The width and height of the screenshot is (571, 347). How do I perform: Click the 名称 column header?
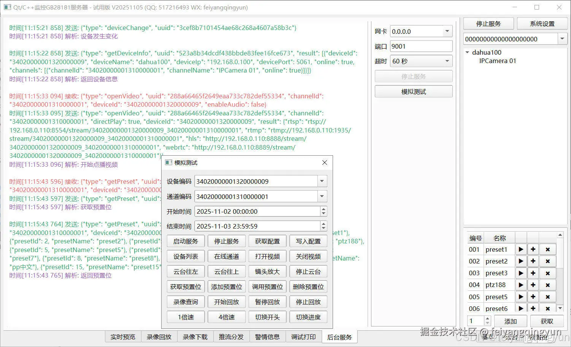[499, 238]
